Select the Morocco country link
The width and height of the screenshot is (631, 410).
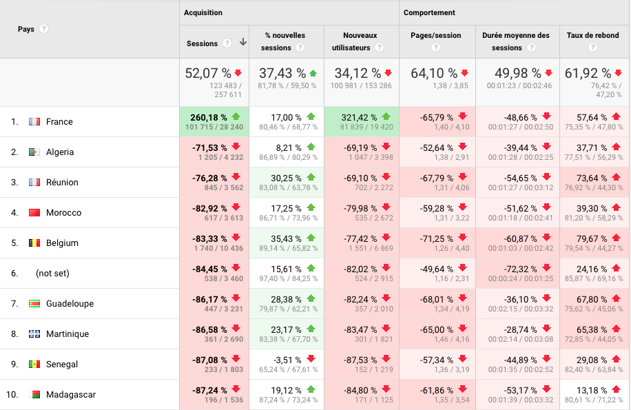click(x=63, y=213)
